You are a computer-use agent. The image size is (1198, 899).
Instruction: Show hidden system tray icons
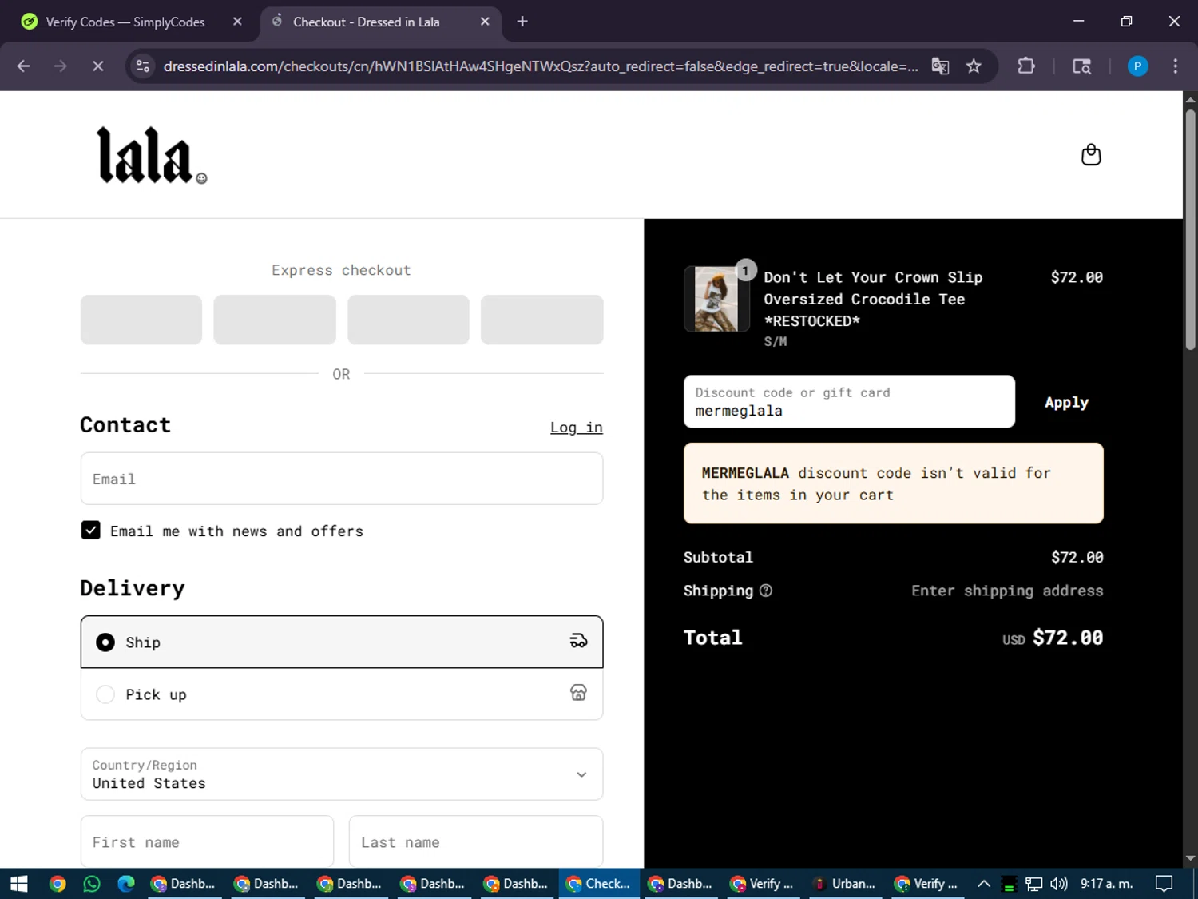(x=984, y=884)
